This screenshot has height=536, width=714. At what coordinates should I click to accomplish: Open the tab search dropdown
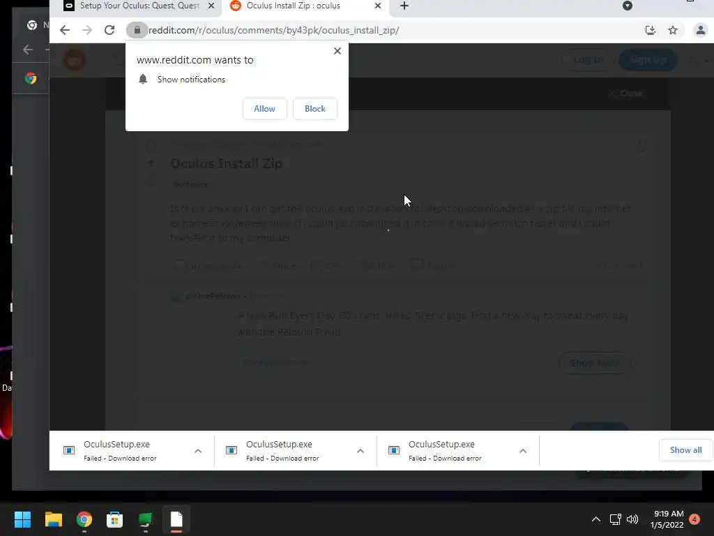(x=628, y=6)
